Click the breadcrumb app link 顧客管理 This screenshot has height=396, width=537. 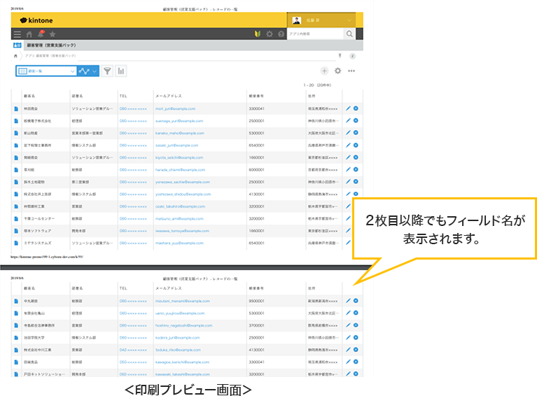click(x=50, y=55)
